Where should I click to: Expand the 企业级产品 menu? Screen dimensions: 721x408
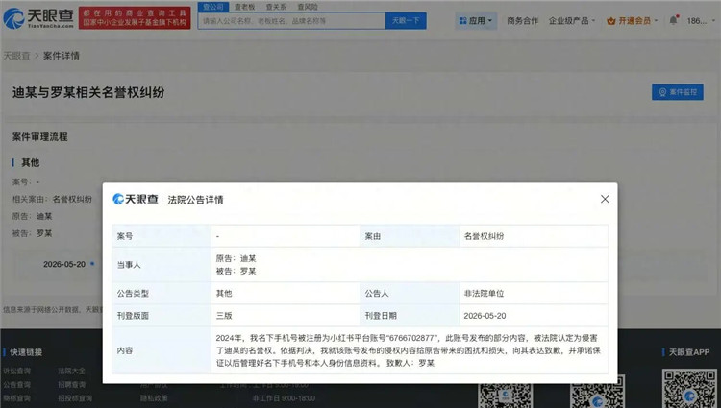572,21
